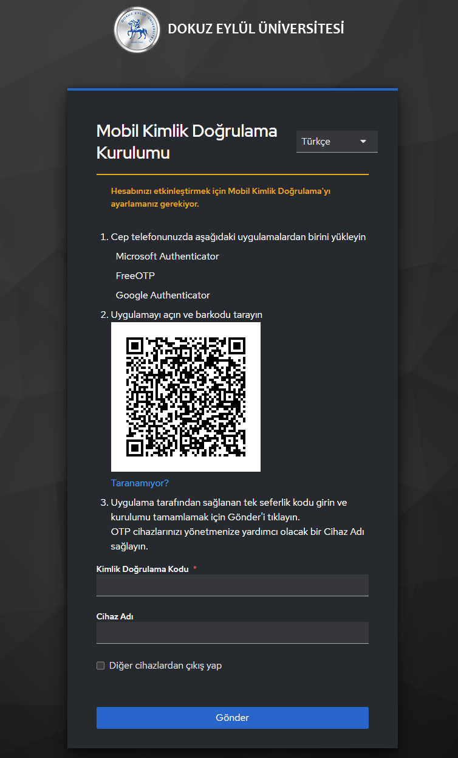Click the Microsoft Authenticator list item
458x758 pixels.
click(167, 257)
